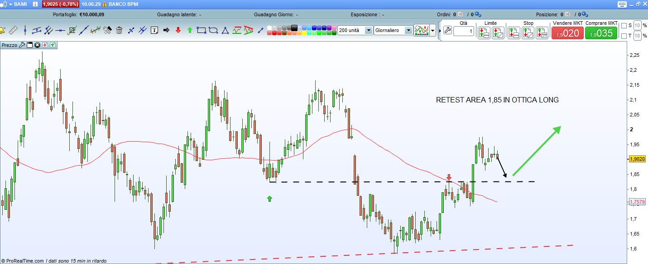
Task: Select the triangle drawing tool
Action: [225, 31]
